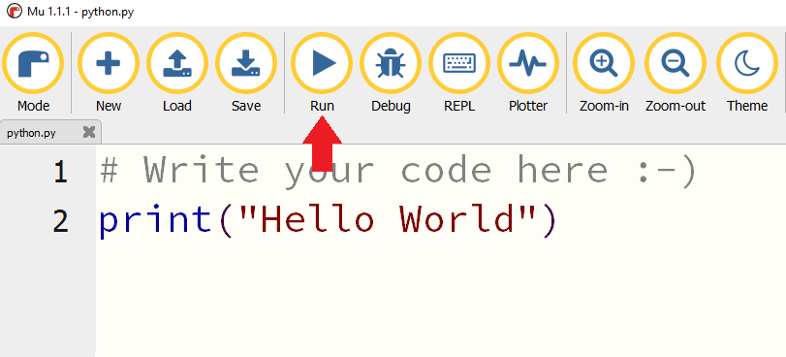Click line number 1 in margin
Image resolution: width=786 pixels, height=357 pixels.
[61, 172]
